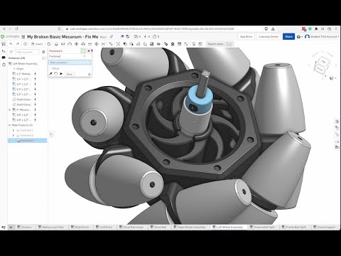This screenshot has height=256, width=341.
Task: Click the blue Share button
Action: 288,36
